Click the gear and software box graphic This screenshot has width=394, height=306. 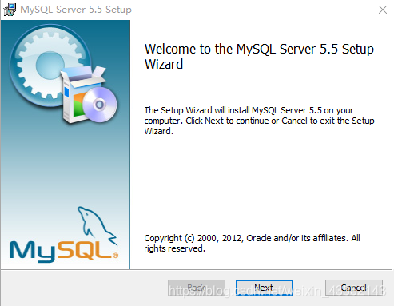click(63, 74)
